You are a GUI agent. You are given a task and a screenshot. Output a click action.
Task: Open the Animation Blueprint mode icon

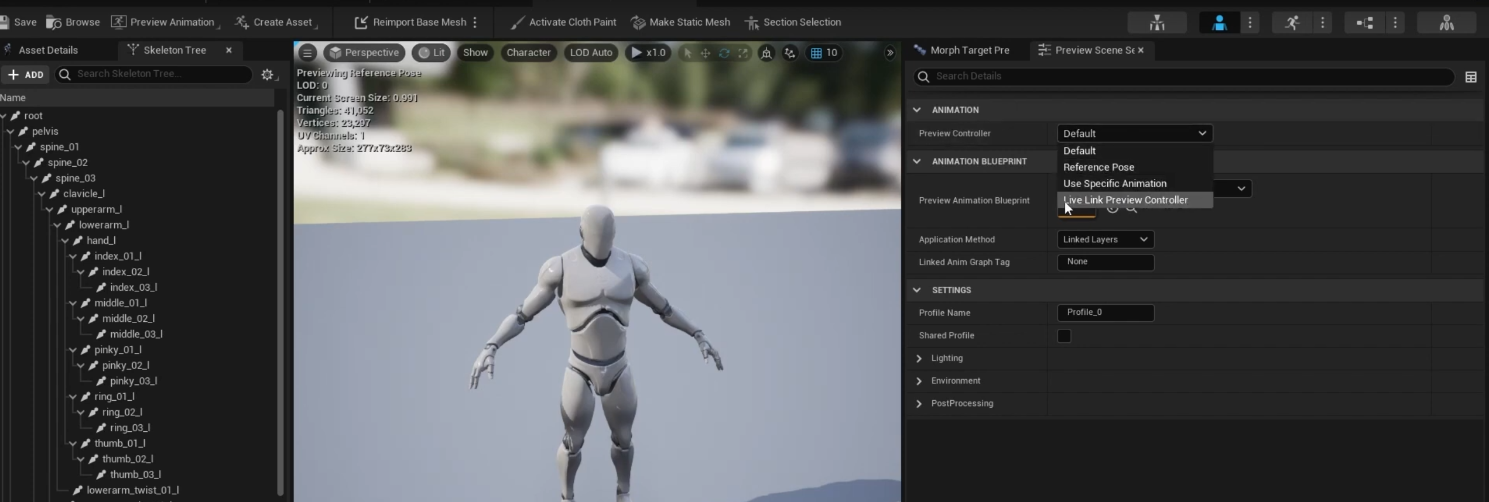point(1364,23)
